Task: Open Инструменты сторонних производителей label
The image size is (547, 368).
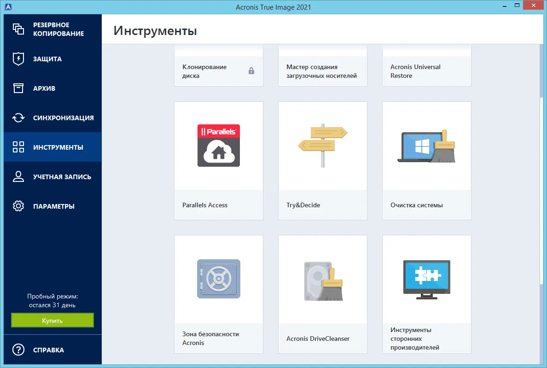Action: [x=414, y=339]
